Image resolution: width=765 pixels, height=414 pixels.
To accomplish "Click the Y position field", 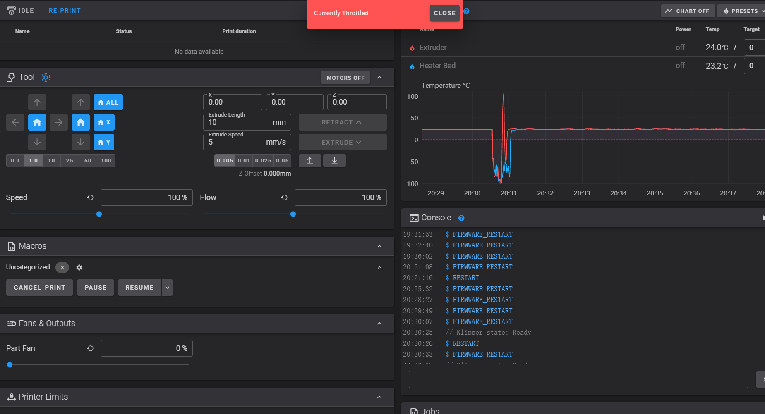I will pyautogui.click(x=295, y=102).
